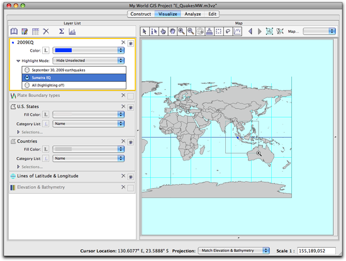The height and width of the screenshot is (261, 346).
Task: Select the Get Information tool
Action: 154,31
